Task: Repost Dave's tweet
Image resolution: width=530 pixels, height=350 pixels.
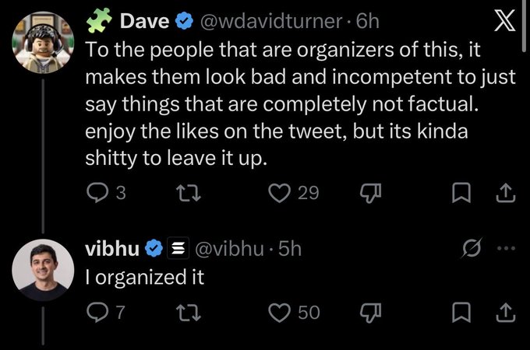Action: point(189,193)
